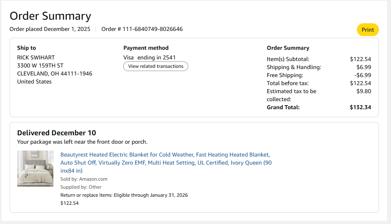Click the yellow Print button
The width and height of the screenshot is (391, 224).
click(x=368, y=30)
